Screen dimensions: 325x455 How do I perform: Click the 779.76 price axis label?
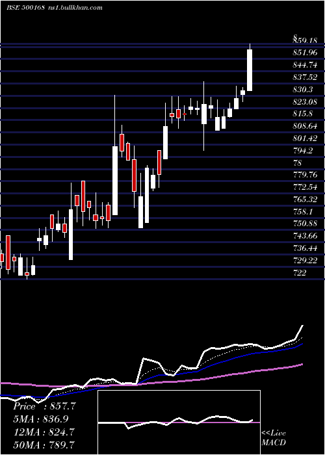pyautogui.click(x=305, y=175)
